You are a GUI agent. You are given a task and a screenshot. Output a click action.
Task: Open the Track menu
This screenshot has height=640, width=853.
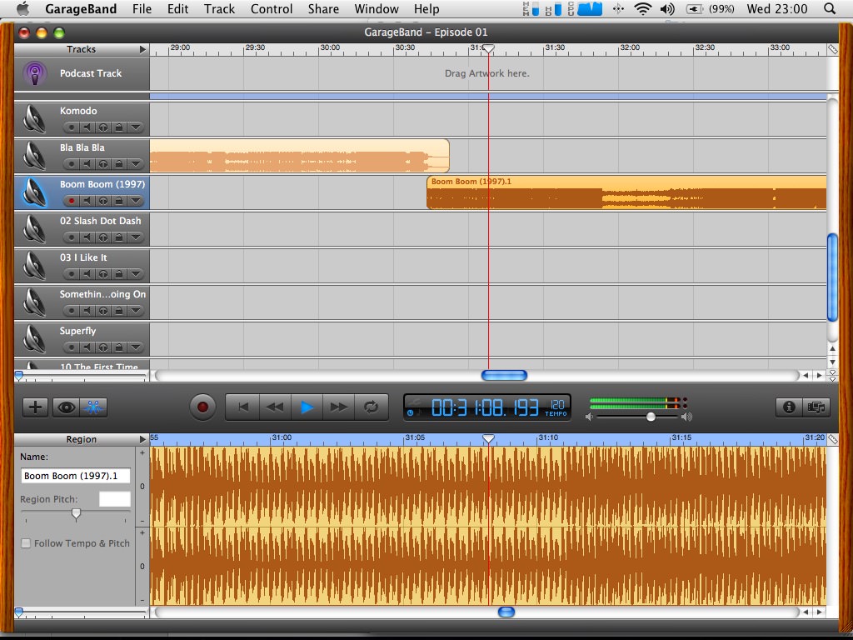[x=219, y=8]
